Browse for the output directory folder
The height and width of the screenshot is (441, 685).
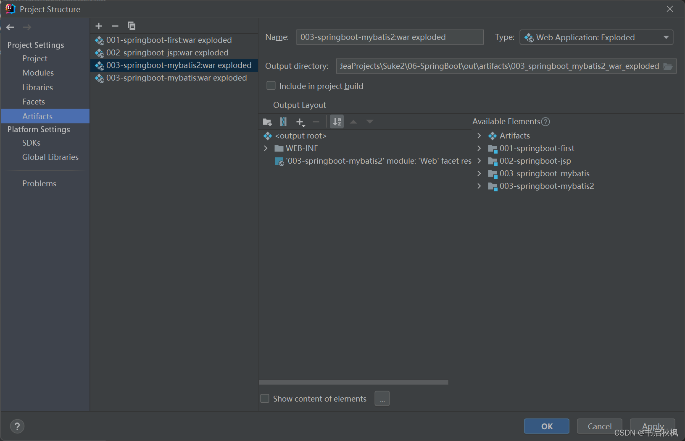tap(668, 66)
